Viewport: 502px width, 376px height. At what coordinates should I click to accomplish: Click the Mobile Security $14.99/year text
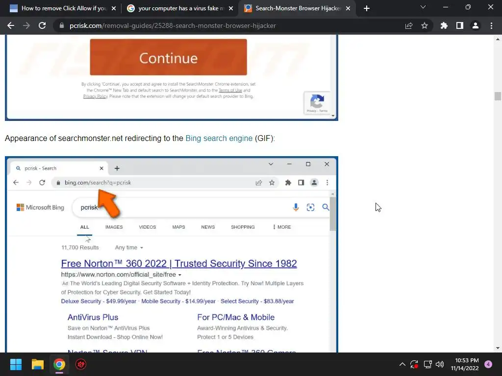point(178,301)
